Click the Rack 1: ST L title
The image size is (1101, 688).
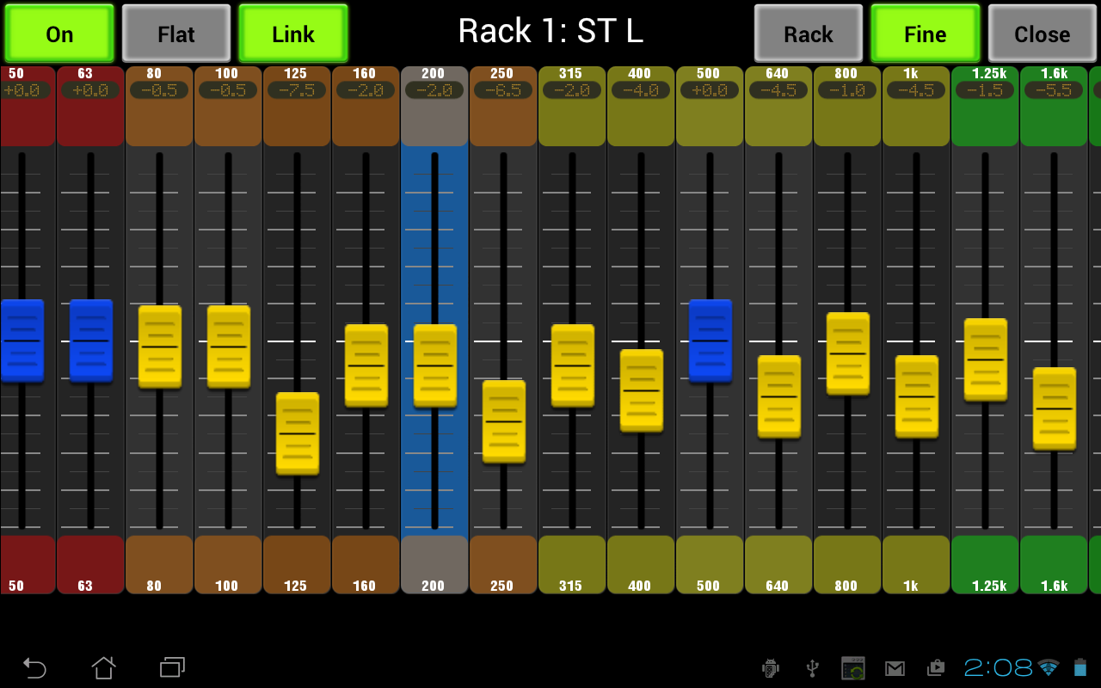550,32
